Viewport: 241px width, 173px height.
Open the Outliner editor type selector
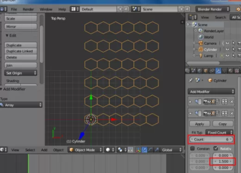pyautogui.click(x=192, y=17)
